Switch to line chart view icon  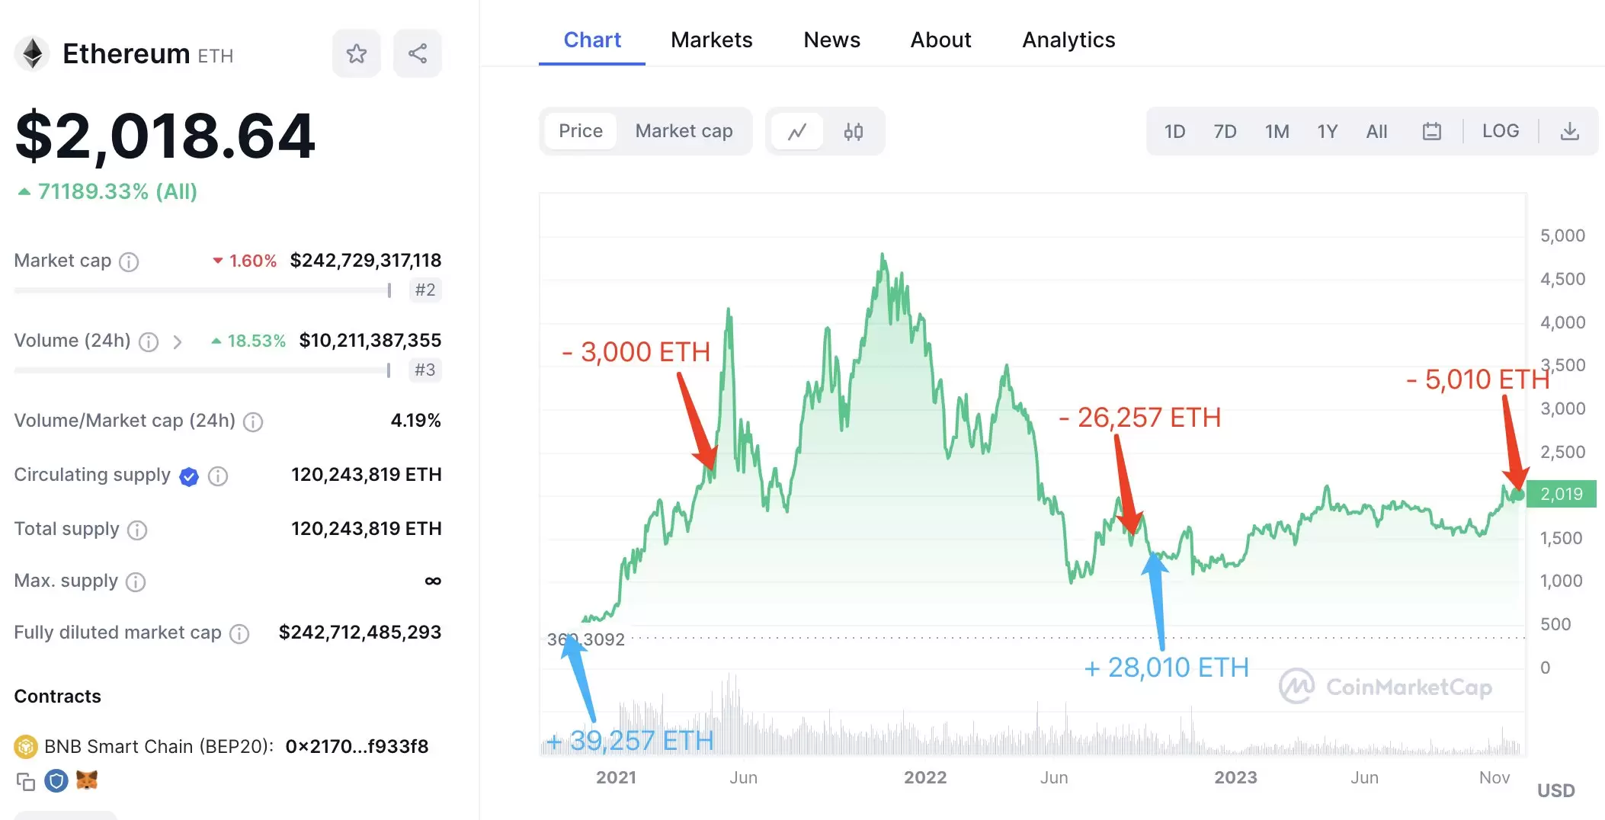point(797,132)
